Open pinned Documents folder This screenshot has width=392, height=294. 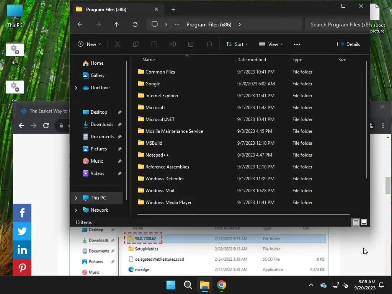[x=102, y=137]
